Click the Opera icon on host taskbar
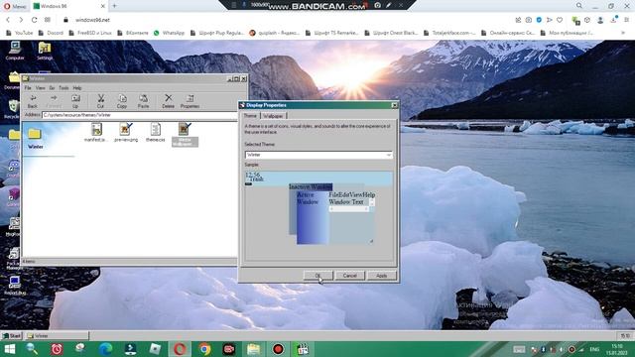 (x=180, y=349)
